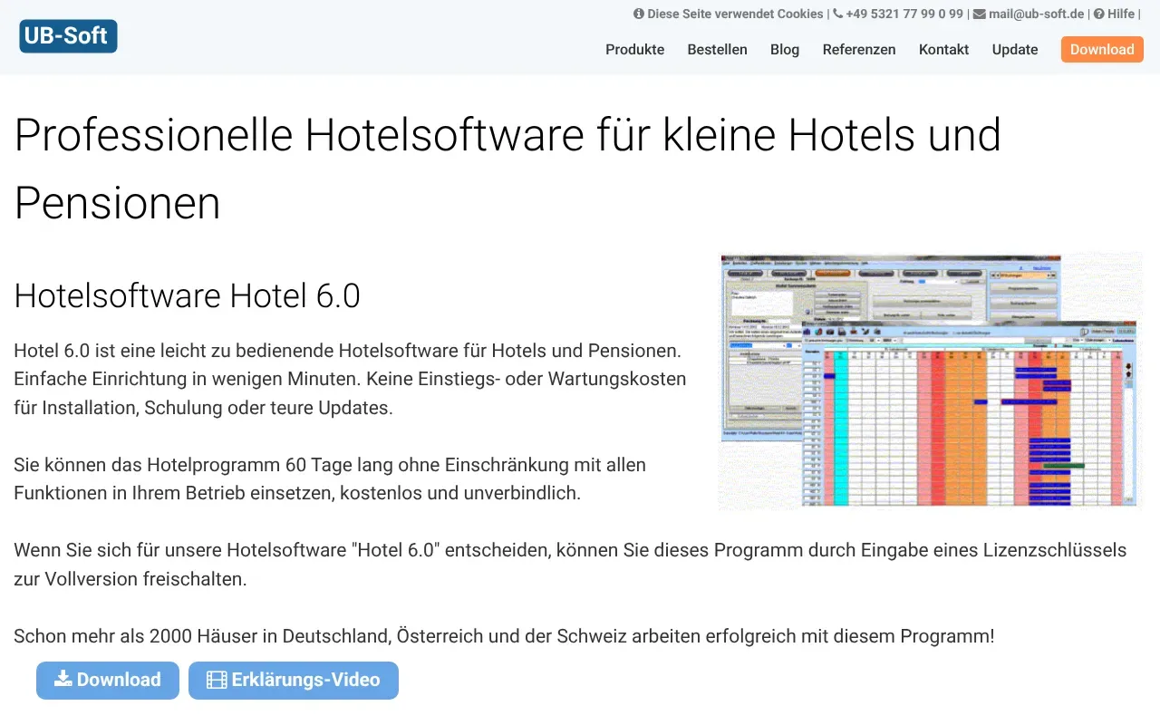The height and width of the screenshot is (725, 1160).
Task: Click the blue Download button below the text
Action: click(x=107, y=680)
